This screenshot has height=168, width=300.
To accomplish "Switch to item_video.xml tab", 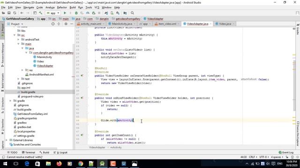I will click(x=167, y=24).
